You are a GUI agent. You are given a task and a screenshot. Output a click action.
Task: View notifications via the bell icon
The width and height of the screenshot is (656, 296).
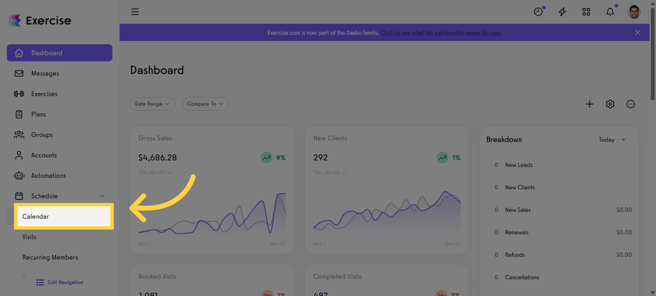point(610,11)
